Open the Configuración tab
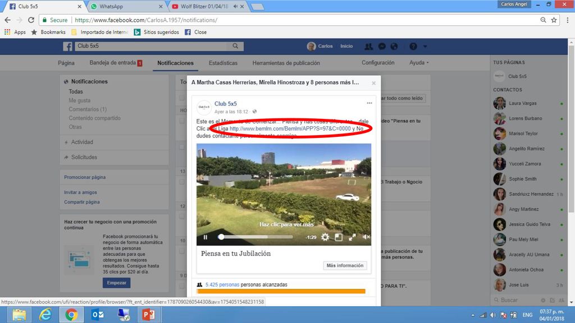The image size is (575, 323). [x=378, y=63]
